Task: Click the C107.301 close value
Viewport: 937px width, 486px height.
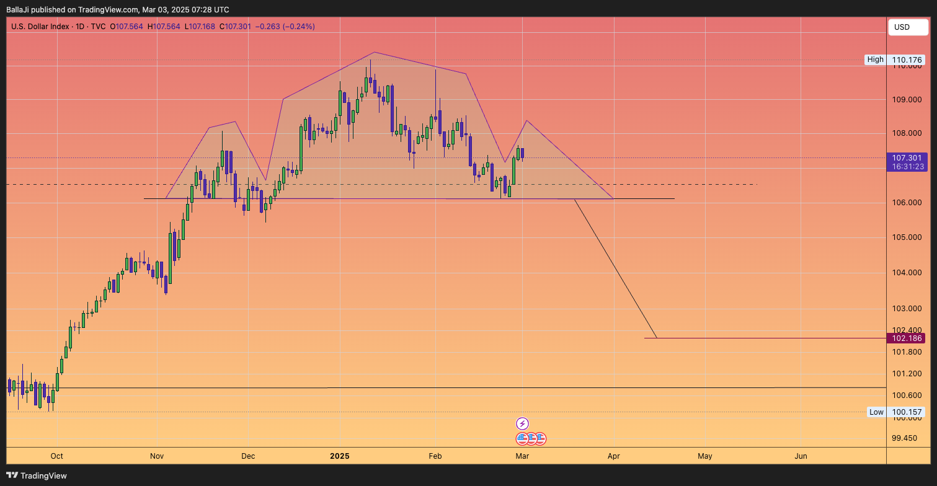Action: click(235, 27)
